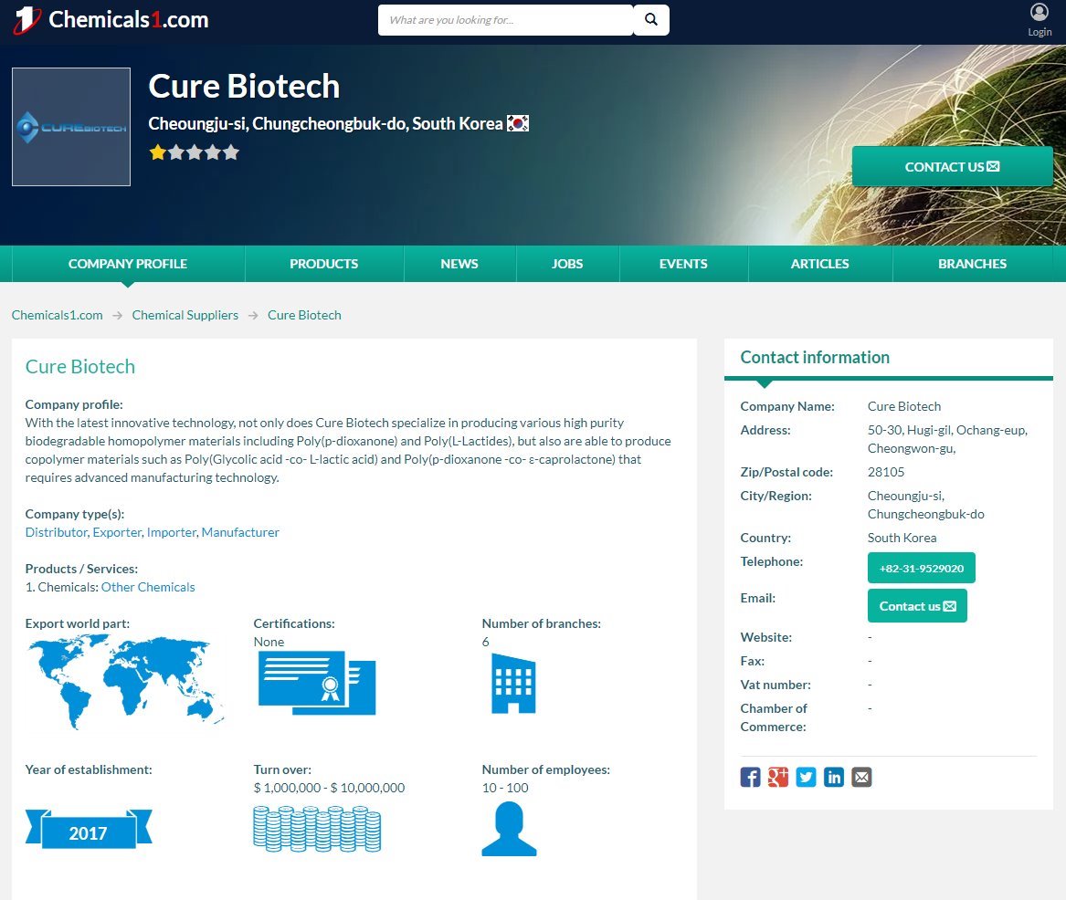The width and height of the screenshot is (1066, 900).
Task: Open Chemical Suppliers breadcrumb link
Action: [x=185, y=315]
